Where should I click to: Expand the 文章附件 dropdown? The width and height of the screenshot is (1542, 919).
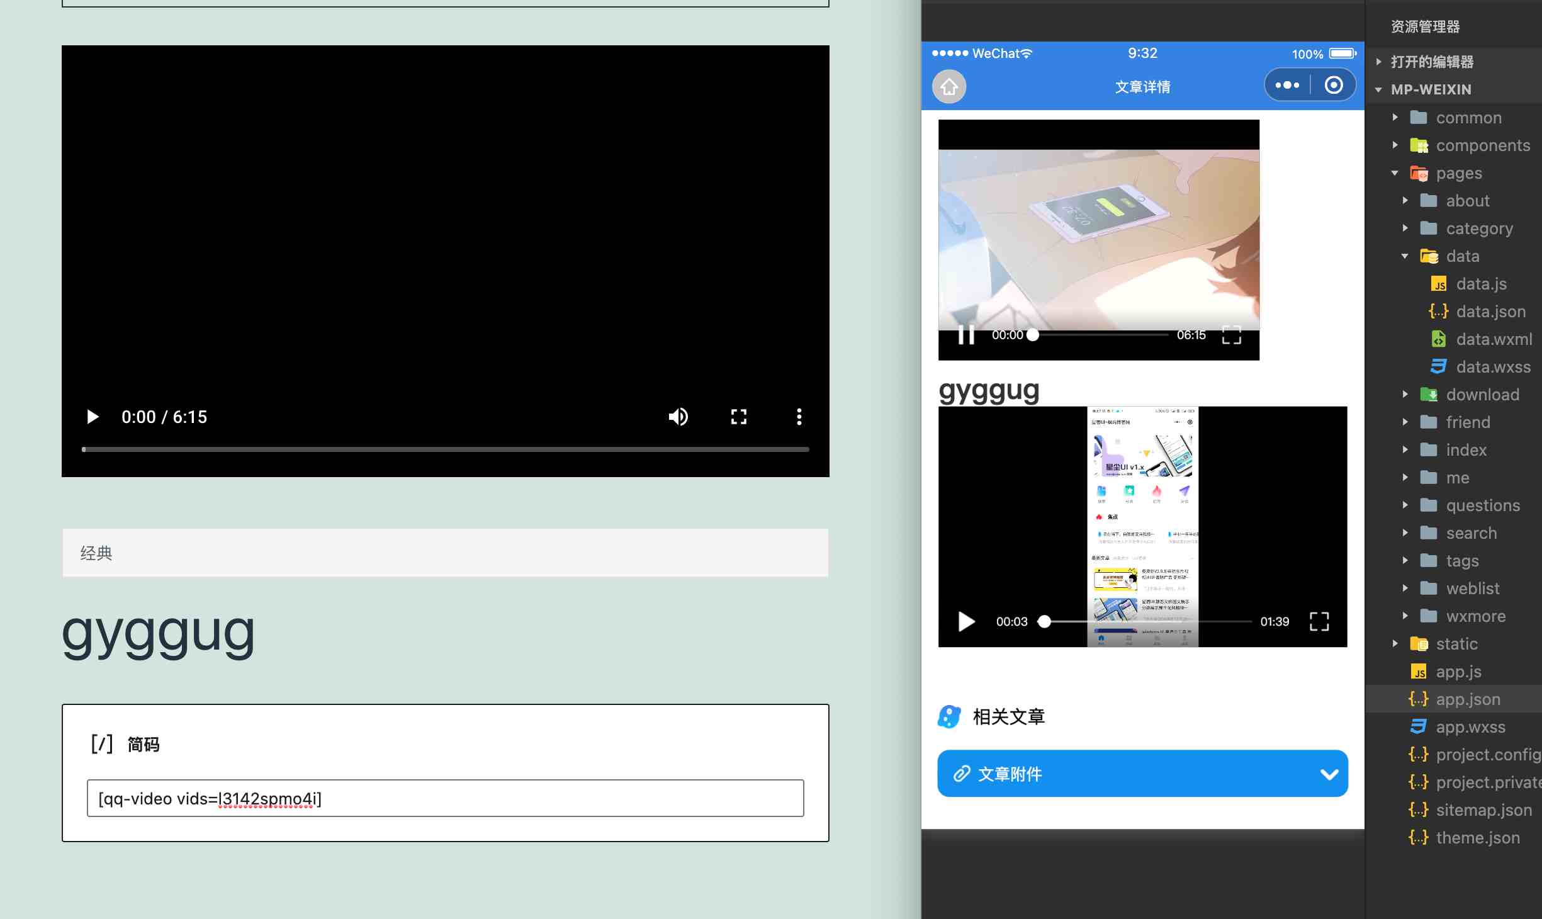pos(1329,774)
